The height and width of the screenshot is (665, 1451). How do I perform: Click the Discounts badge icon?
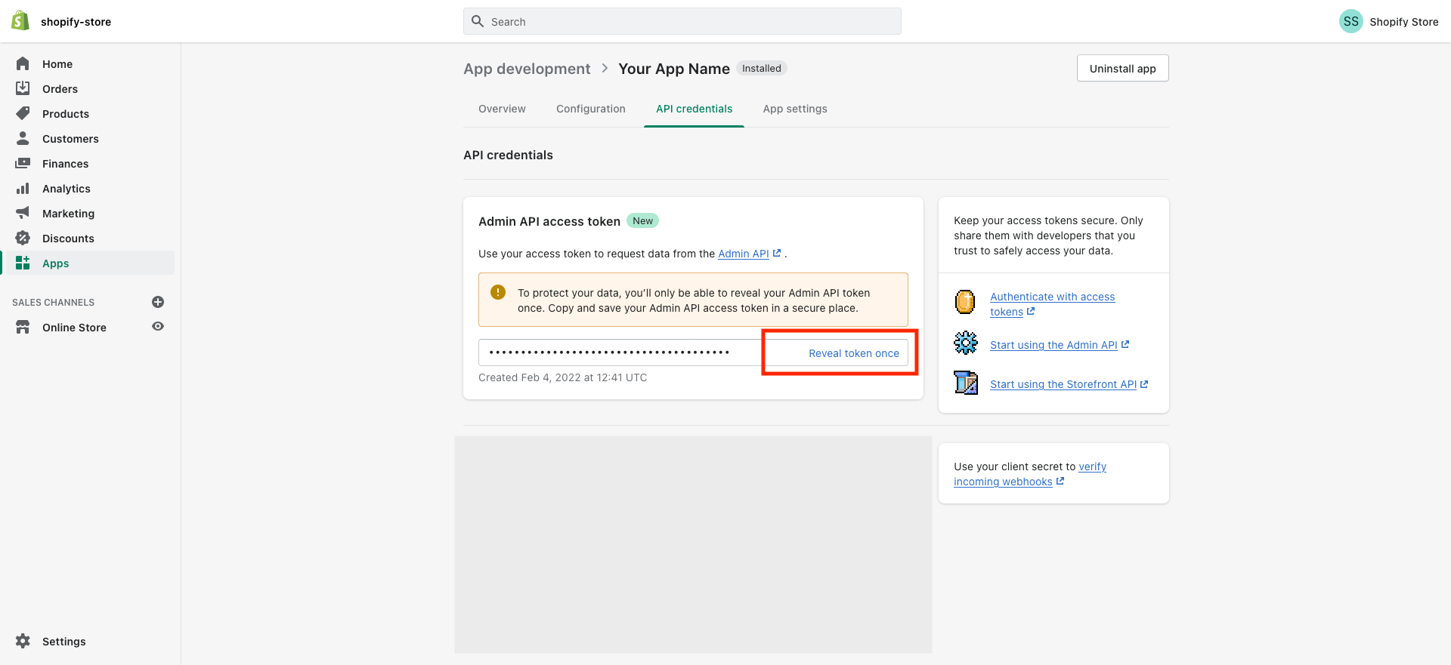tap(23, 238)
